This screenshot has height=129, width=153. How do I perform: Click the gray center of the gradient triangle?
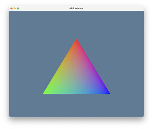[76, 75]
